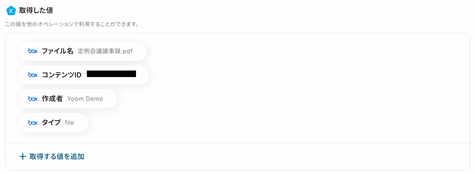Click the box icon beside ファイル名
475x174 pixels.
[33, 51]
